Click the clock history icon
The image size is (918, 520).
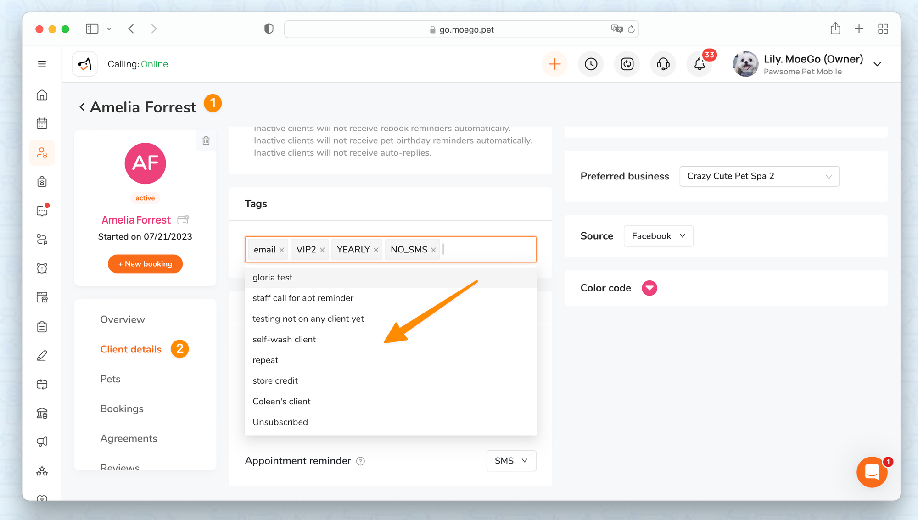pyautogui.click(x=591, y=64)
